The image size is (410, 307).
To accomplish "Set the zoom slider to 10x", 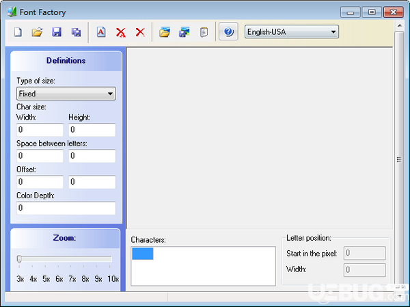I will click(109, 259).
